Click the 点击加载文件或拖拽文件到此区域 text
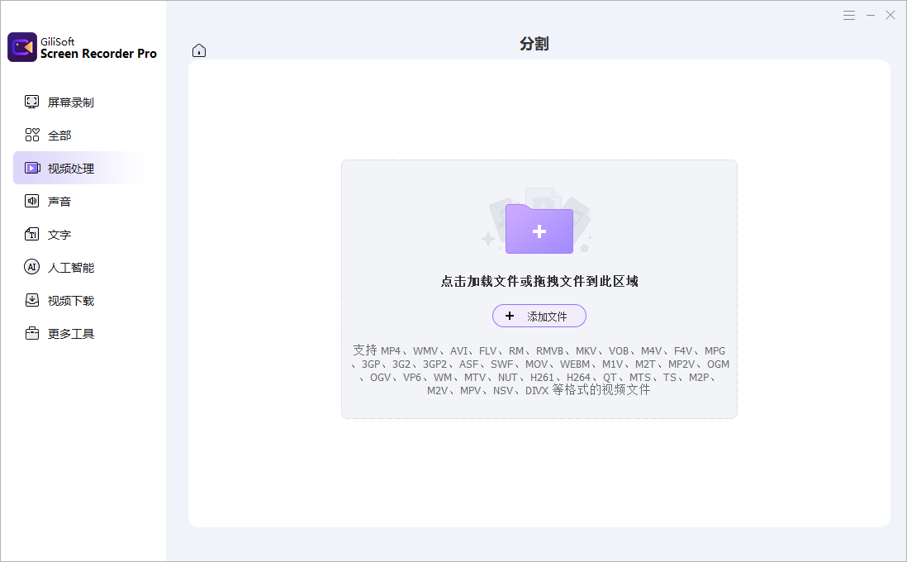The width and height of the screenshot is (907, 562). [539, 281]
